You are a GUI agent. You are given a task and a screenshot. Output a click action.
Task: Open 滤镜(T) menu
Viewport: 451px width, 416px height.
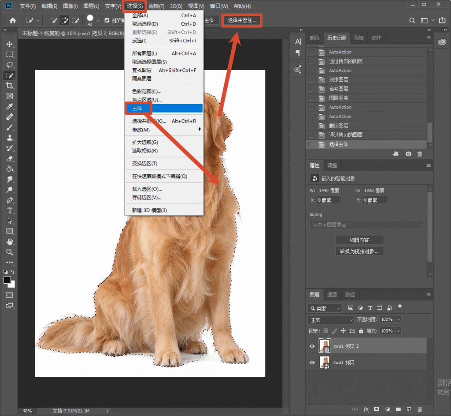point(156,6)
